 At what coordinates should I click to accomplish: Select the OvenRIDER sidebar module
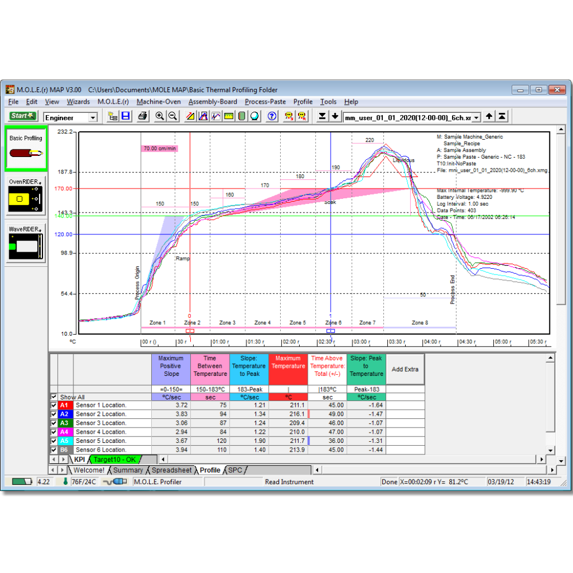coord(26,196)
